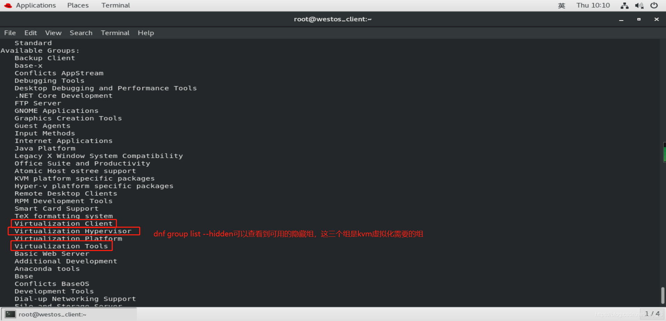
Task: Click the clock showing Thu 10:10
Action: pyautogui.click(x=593, y=5)
